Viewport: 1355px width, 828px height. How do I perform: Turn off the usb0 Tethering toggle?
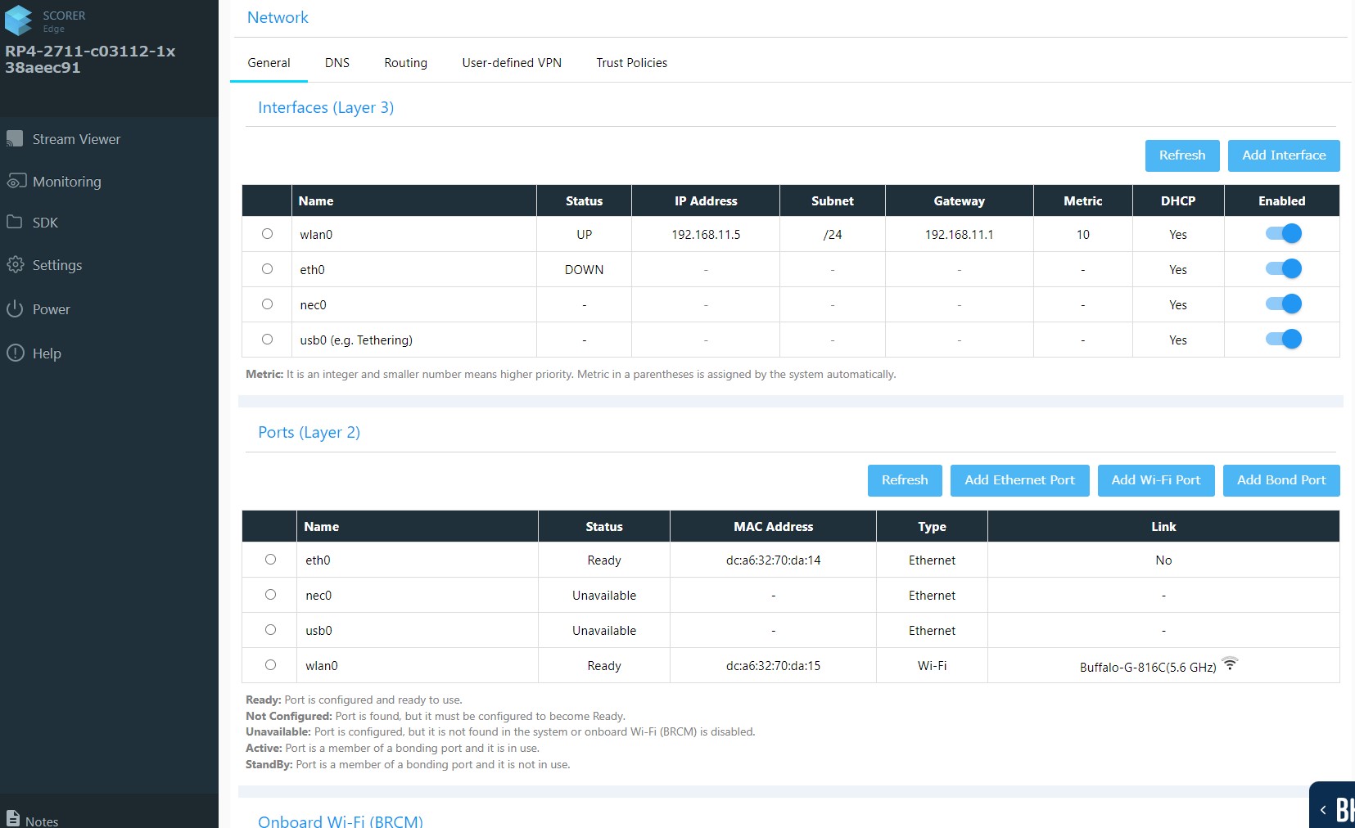[x=1283, y=340]
